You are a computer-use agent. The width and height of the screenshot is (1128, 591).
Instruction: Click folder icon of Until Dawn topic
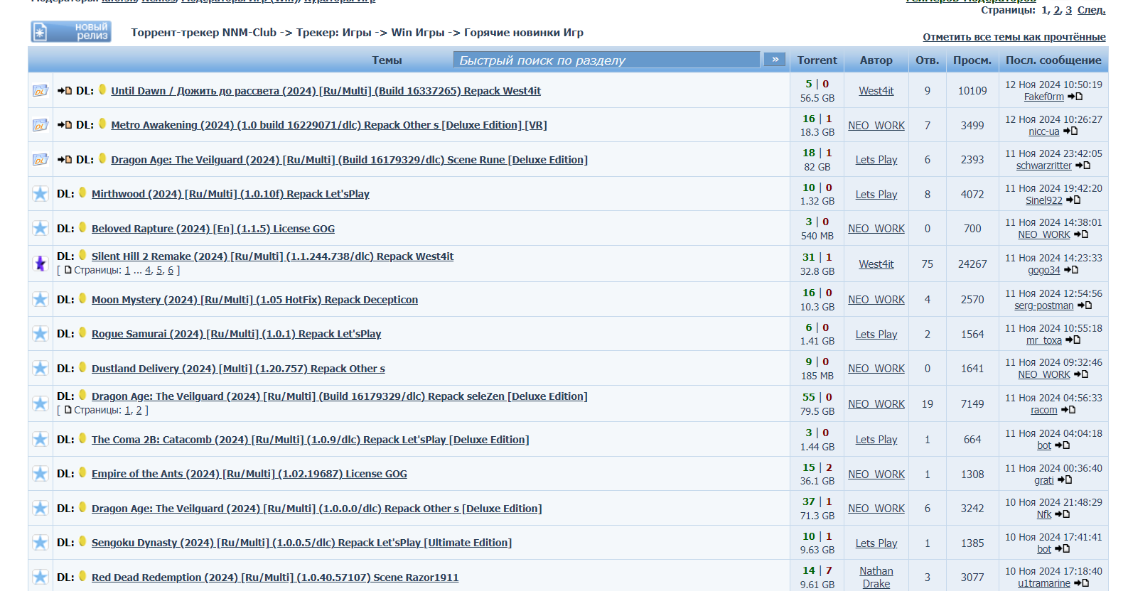coord(40,91)
